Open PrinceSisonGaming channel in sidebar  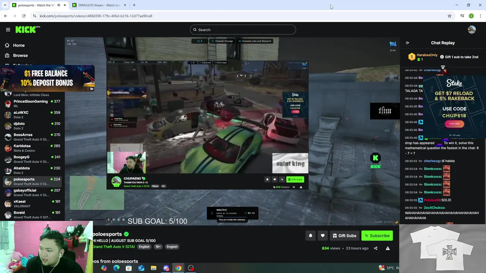[32, 104]
